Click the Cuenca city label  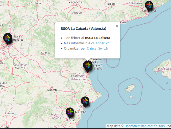tap(46, 53)
